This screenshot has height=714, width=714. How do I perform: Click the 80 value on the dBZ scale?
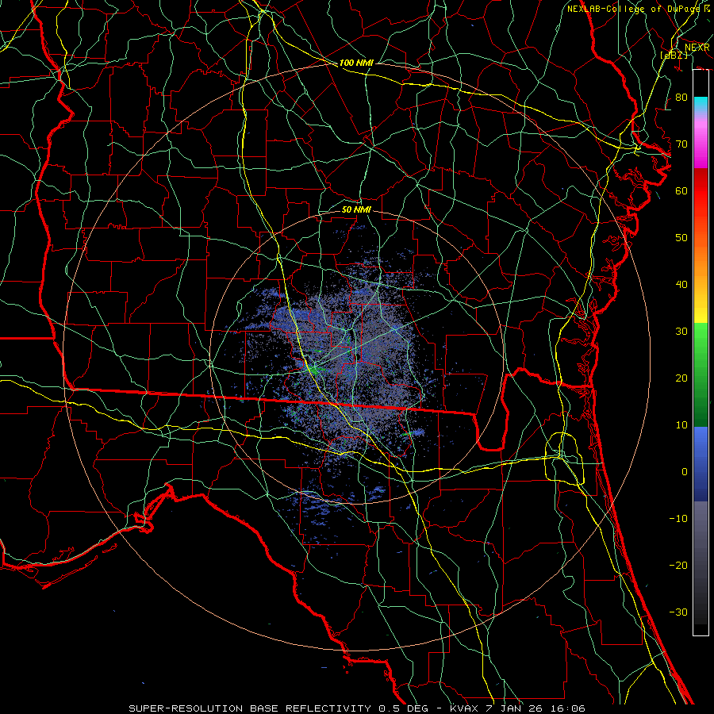click(681, 97)
